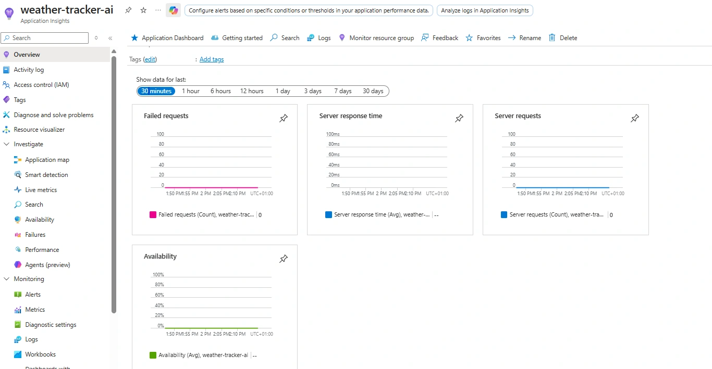Toggle expand/collapse all menu groups
The height and width of the screenshot is (369, 712).
96,38
